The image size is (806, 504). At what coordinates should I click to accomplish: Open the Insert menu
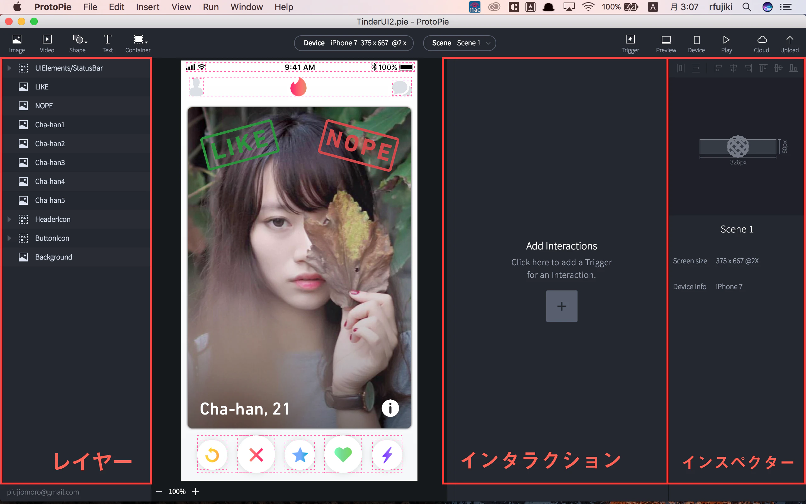(148, 7)
